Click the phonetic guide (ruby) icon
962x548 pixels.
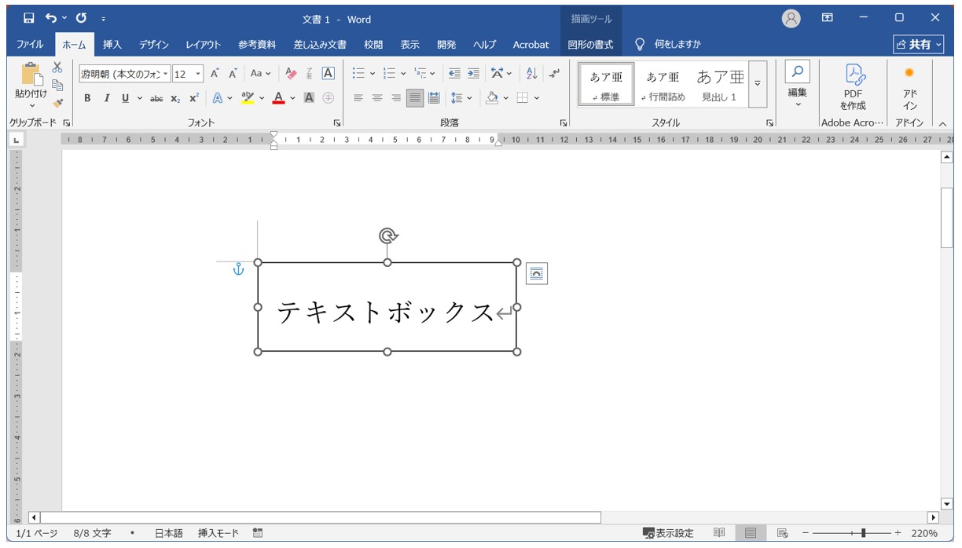point(310,74)
